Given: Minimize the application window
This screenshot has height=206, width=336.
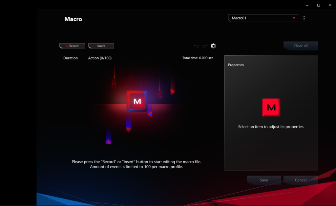Looking at the screenshot, I should click(307, 5).
